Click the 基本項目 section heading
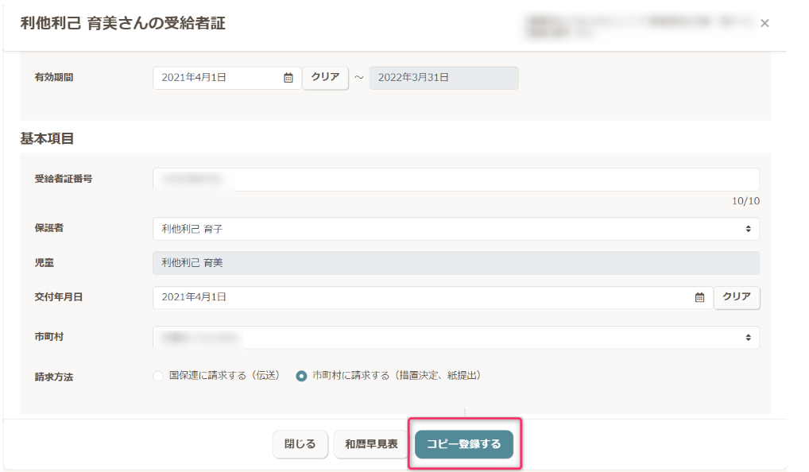Viewport: 809px width, 472px height. click(47, 138)
